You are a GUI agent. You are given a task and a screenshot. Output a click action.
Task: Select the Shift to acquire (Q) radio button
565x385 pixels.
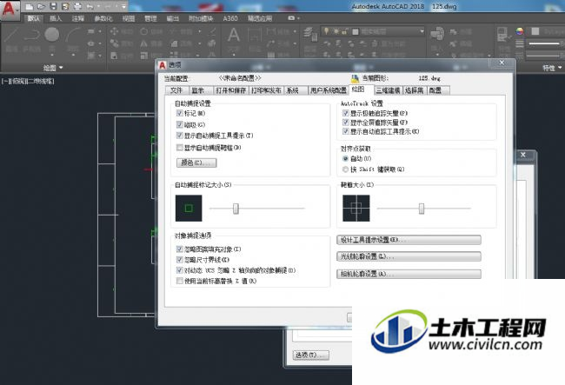(346, 169)
